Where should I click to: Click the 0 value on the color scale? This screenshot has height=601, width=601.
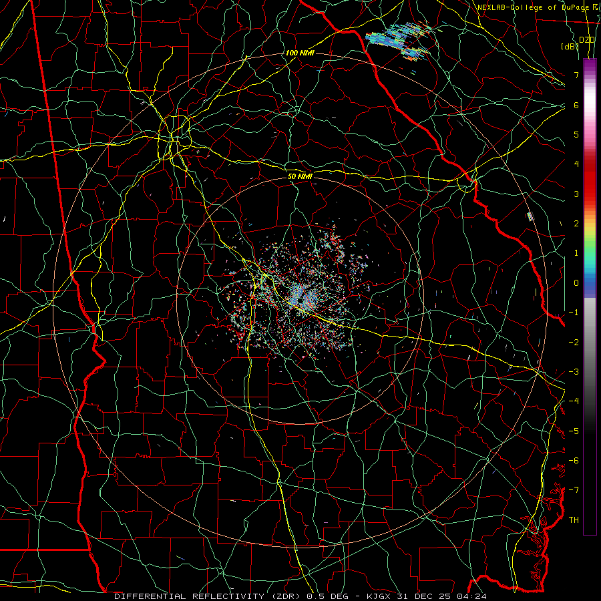pyautogui.click(x=576, y=283)
